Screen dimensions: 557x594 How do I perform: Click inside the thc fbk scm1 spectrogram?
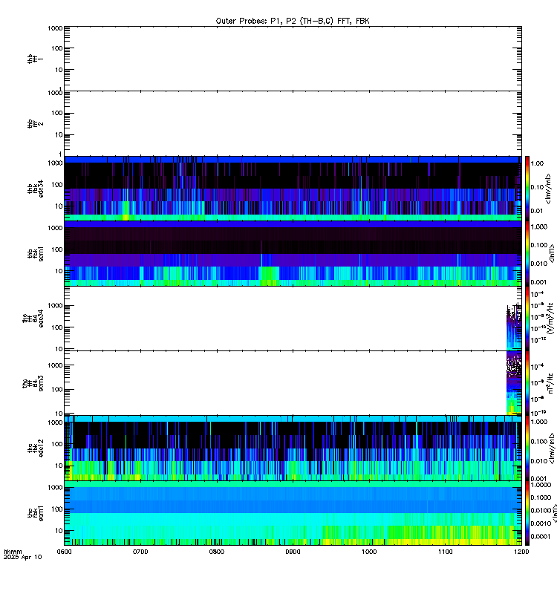(x=293, y=513)
